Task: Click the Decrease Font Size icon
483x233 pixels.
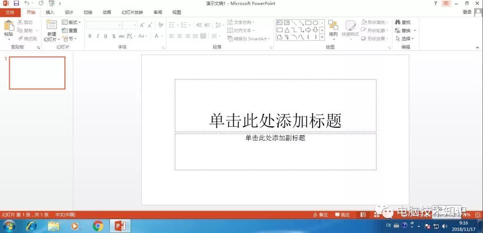Action: (x=150, y=25)
